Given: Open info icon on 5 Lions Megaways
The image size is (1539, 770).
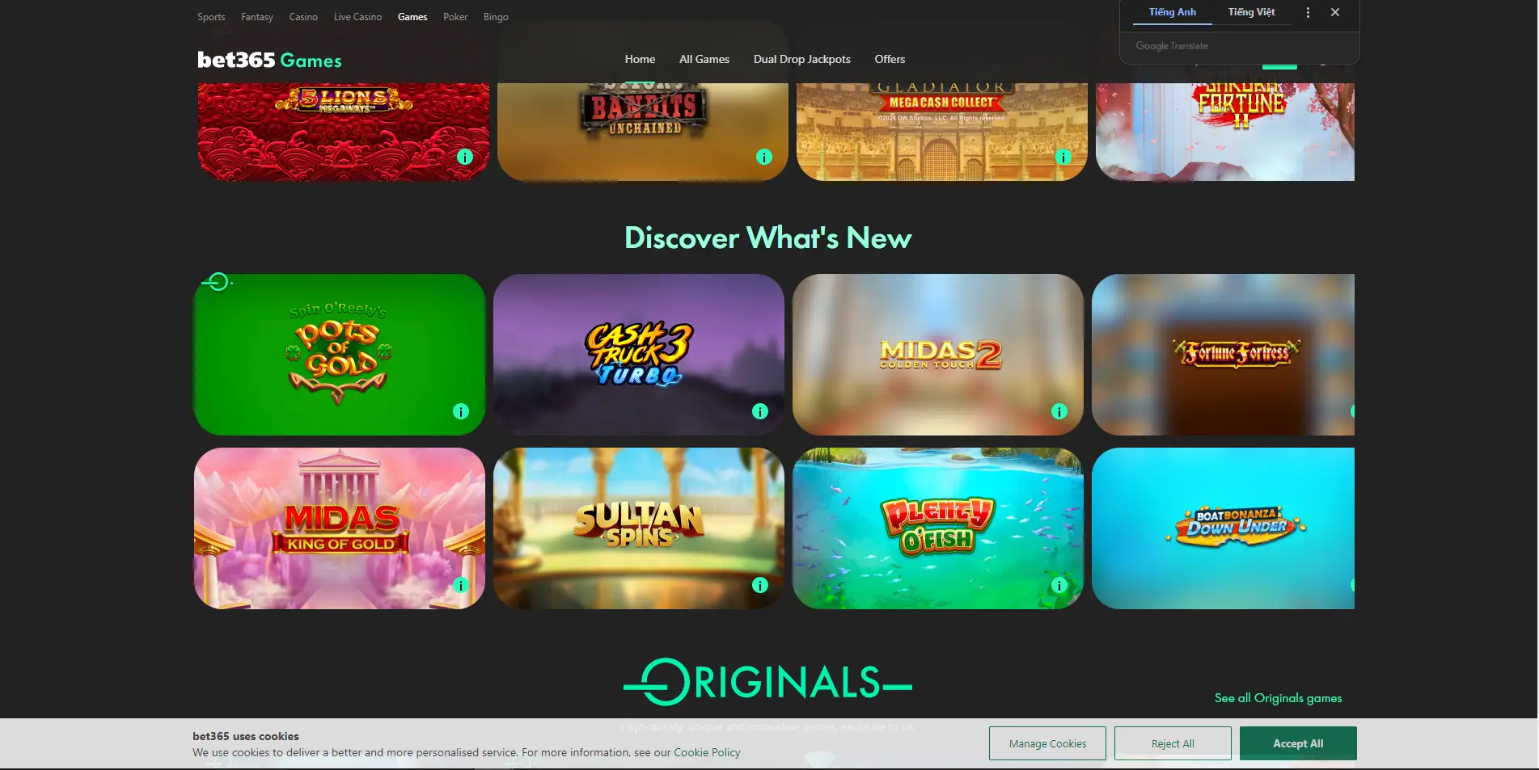Looking at the screenshot, I should point(465,157).
